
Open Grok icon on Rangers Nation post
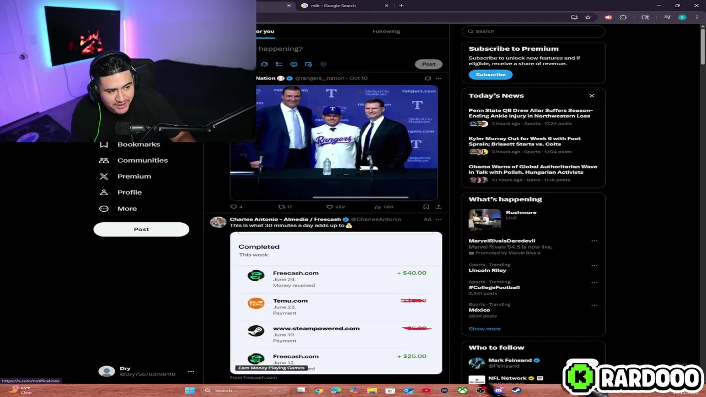(x=427, y=78)
